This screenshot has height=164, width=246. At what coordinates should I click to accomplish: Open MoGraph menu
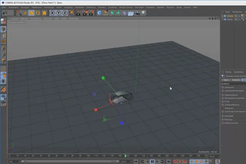[x=139, y=7]
